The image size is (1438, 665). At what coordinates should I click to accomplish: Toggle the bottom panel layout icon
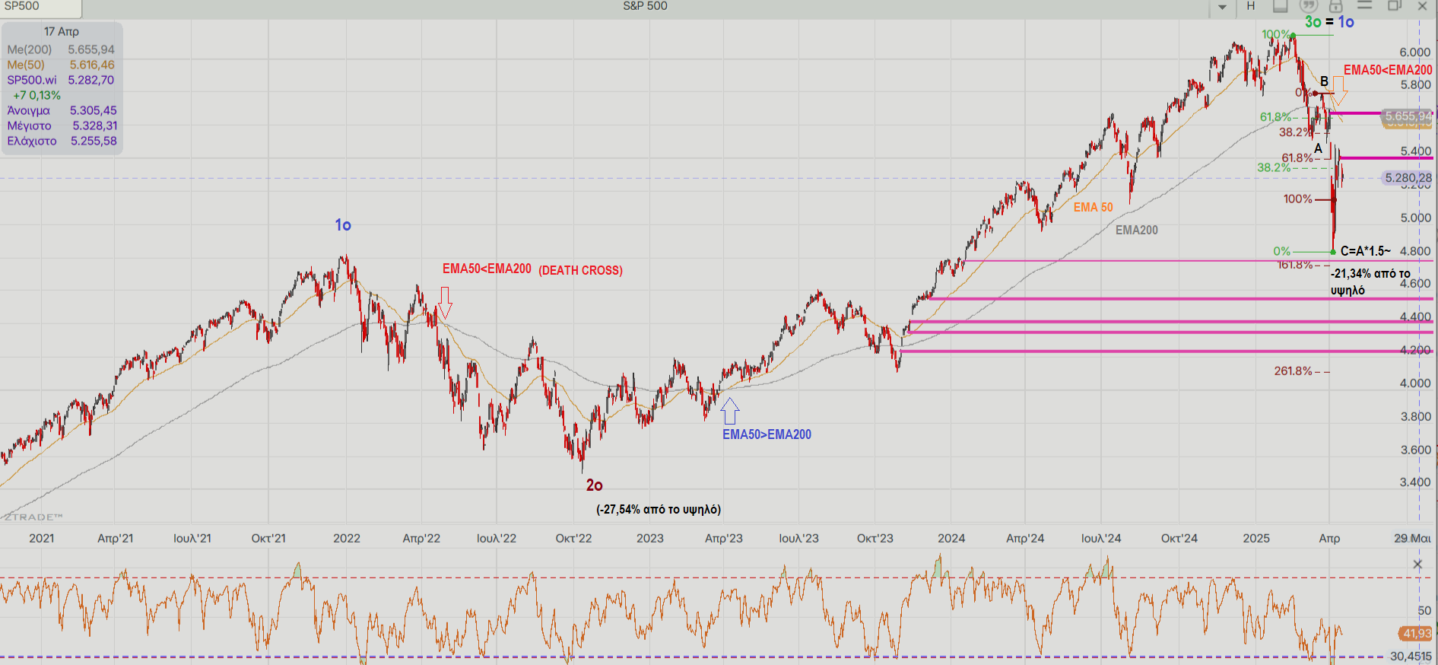(1281, 6)
